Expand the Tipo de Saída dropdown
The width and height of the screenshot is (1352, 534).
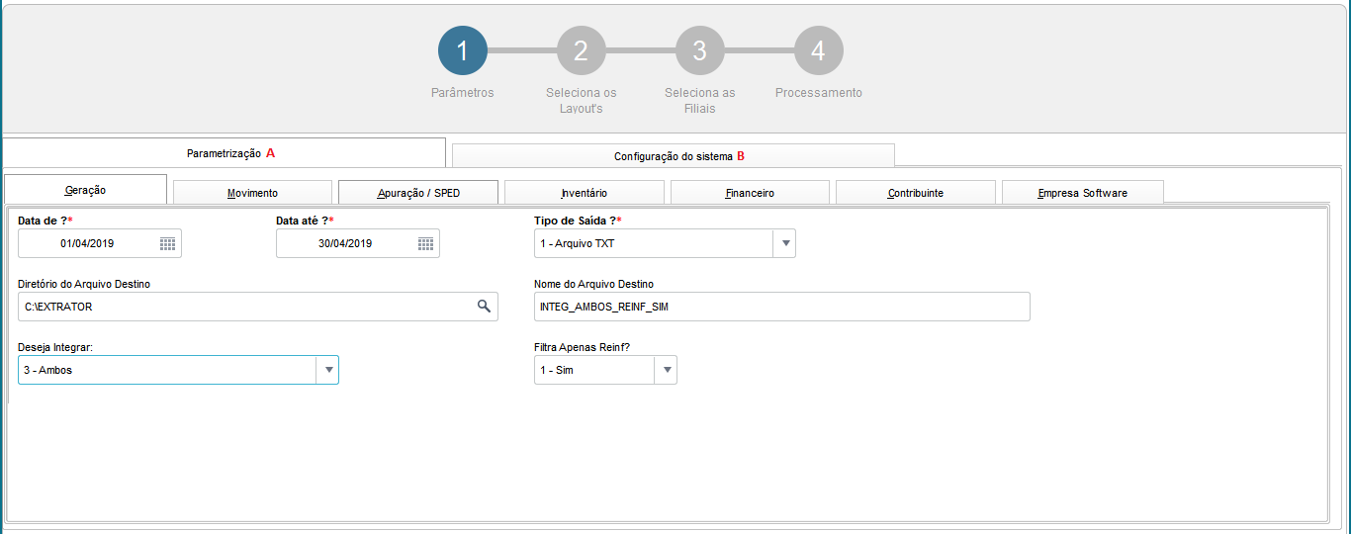tap(784, 243)
